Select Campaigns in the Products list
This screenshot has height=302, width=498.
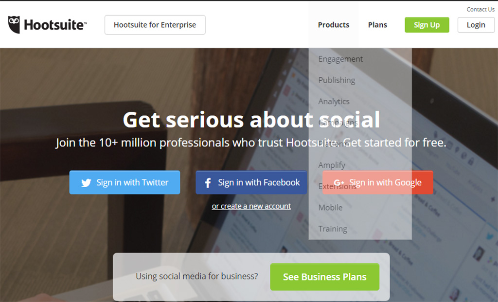click(338, 123)
